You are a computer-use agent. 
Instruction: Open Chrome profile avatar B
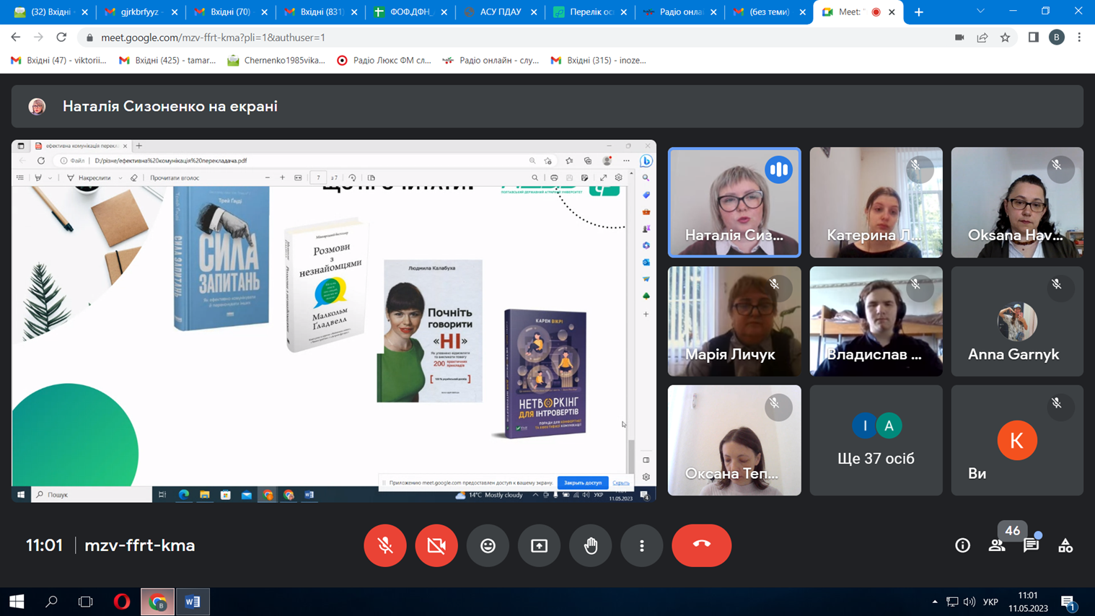pos(1057,38)
